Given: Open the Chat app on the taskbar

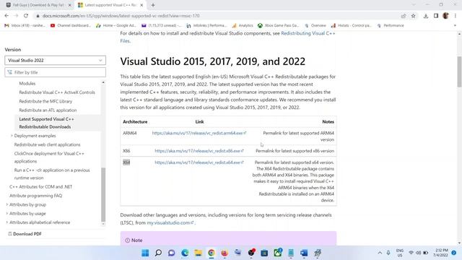Looking at the screenshot, I should [172, 253].
